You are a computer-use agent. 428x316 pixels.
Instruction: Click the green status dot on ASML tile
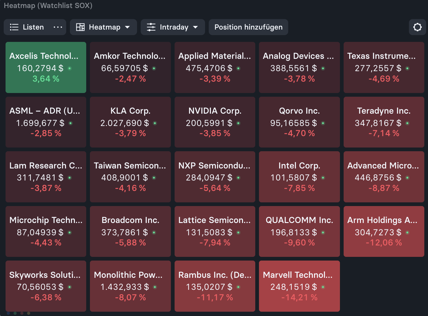coord(71,123)
